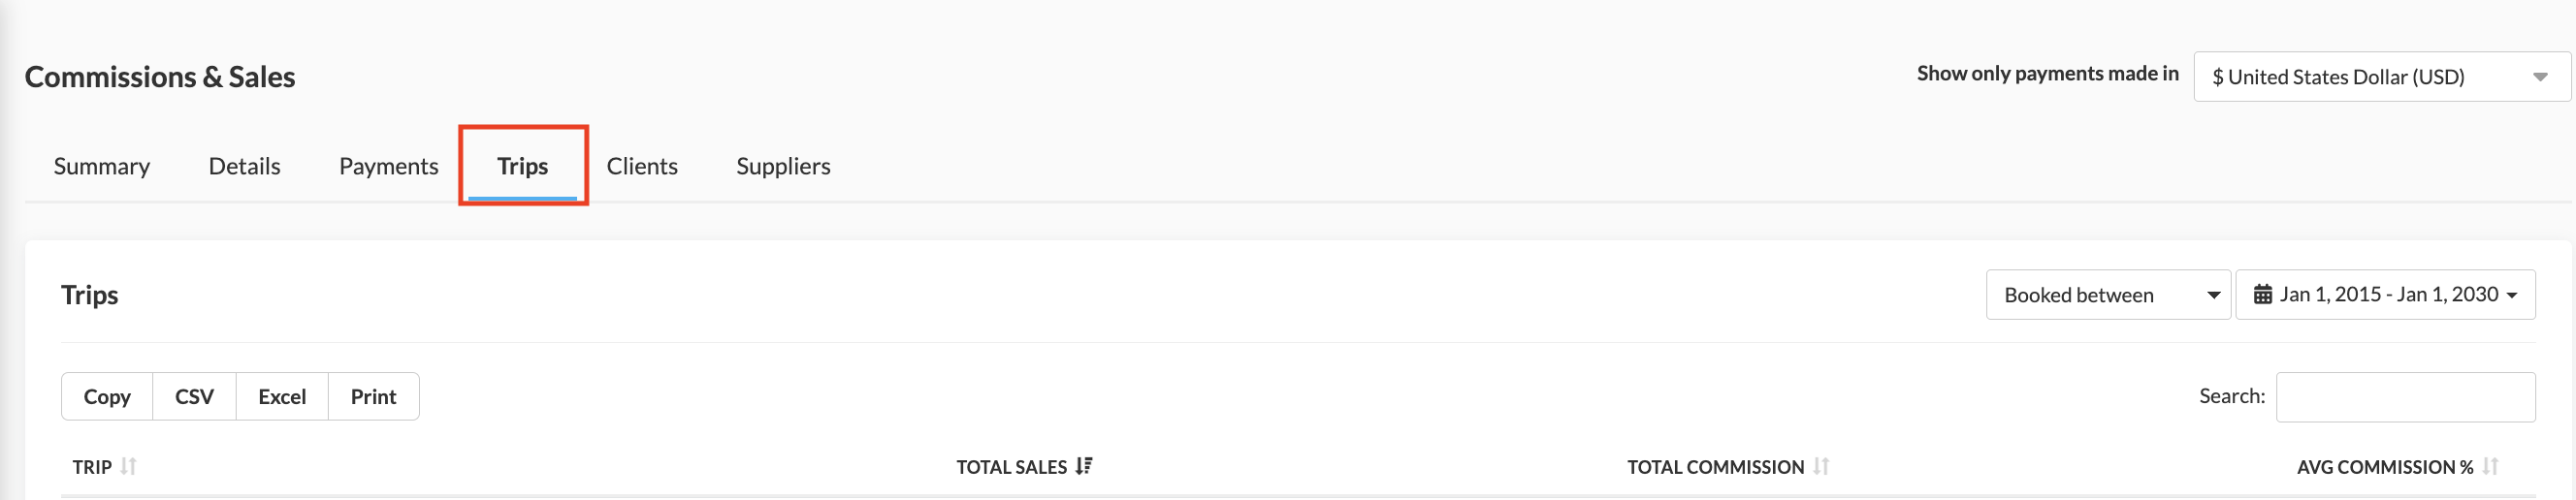Screen dimensions: 2576x500
Task: Open the Details tab
Action: pyautogui.click(x=244, y=166)
